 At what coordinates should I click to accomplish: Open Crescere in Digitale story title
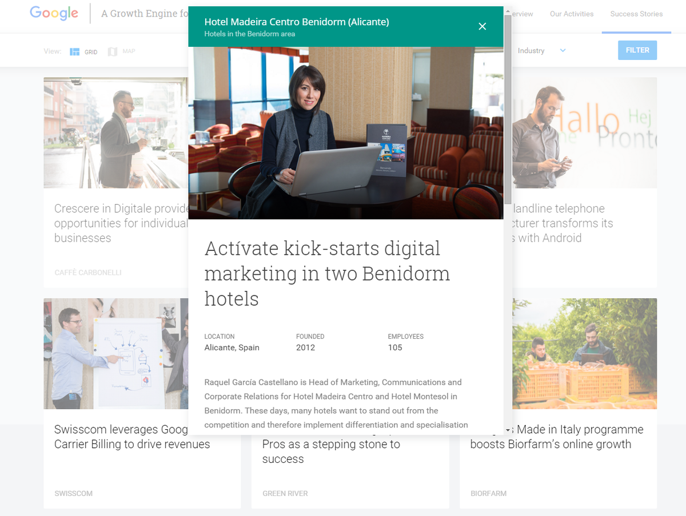121,223
